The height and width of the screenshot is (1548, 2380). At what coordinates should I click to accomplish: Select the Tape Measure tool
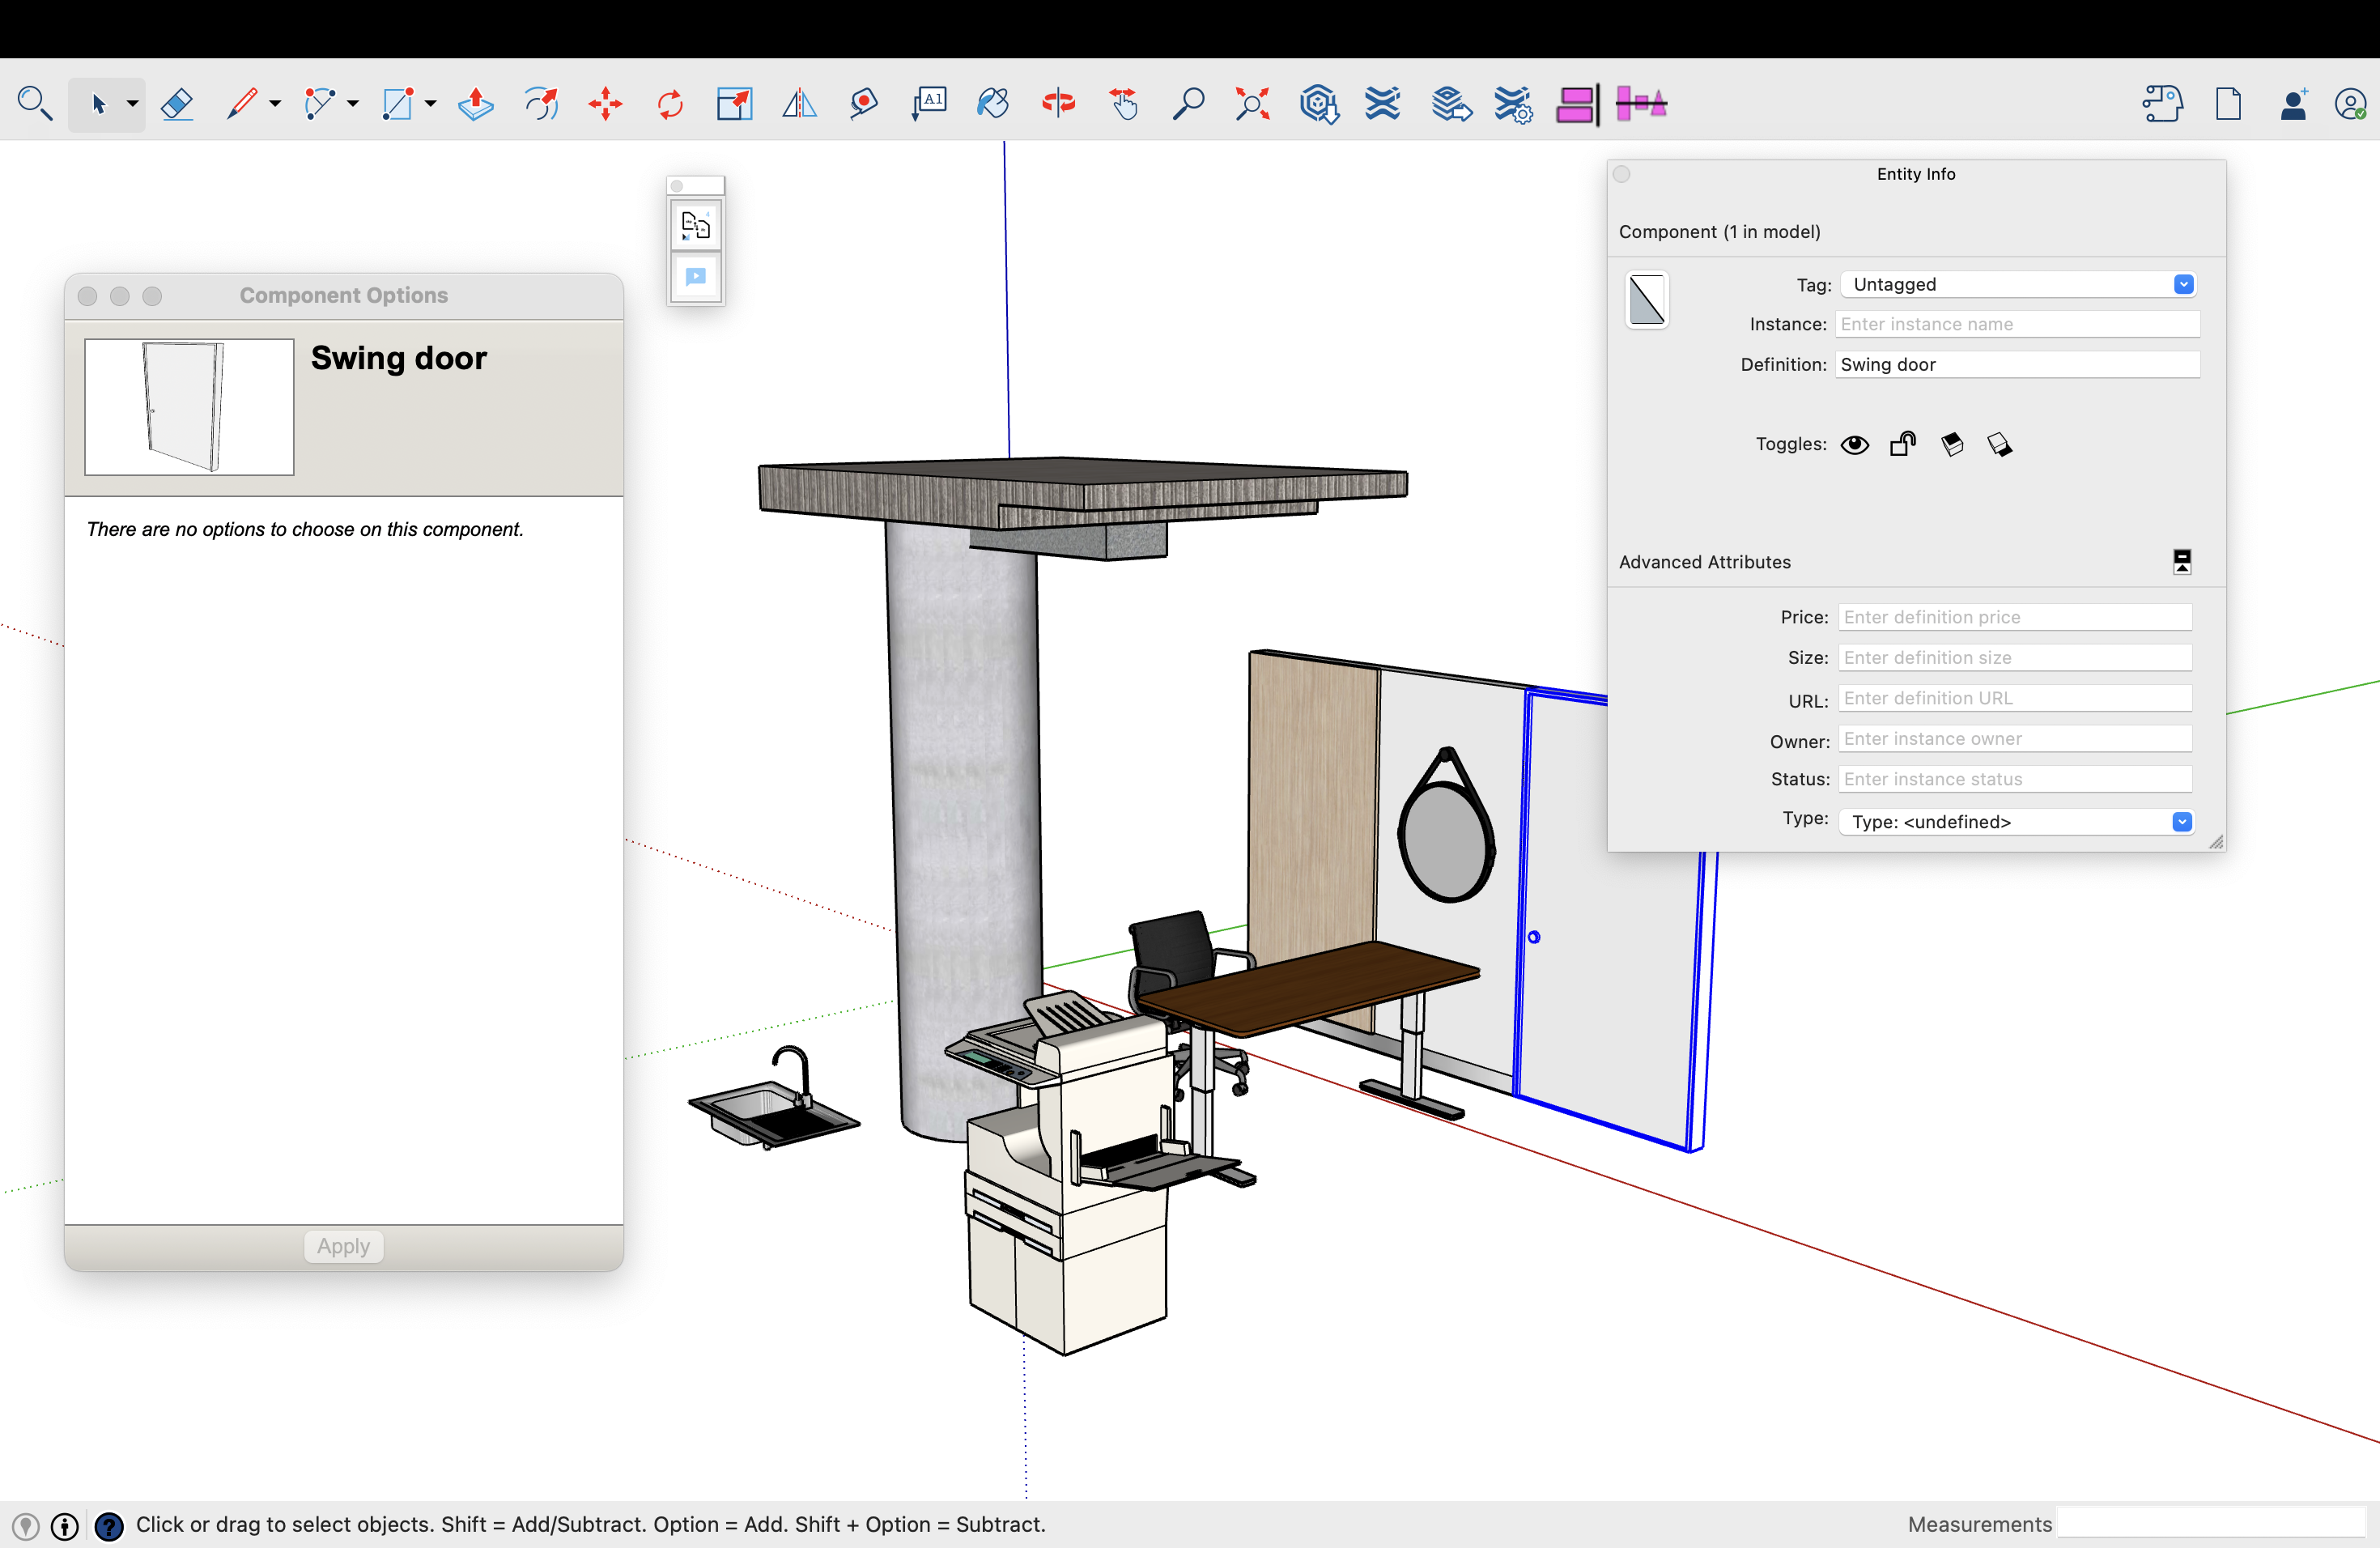[864, 104]
